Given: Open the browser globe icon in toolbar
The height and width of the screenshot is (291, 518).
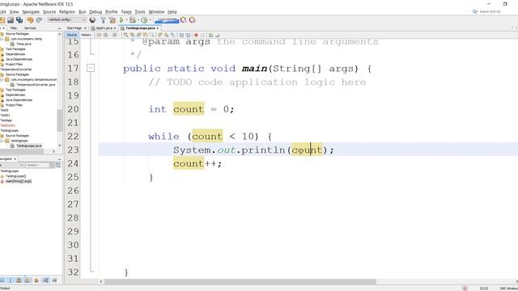Looking at the screenshot, I should (x=92, y=20).
